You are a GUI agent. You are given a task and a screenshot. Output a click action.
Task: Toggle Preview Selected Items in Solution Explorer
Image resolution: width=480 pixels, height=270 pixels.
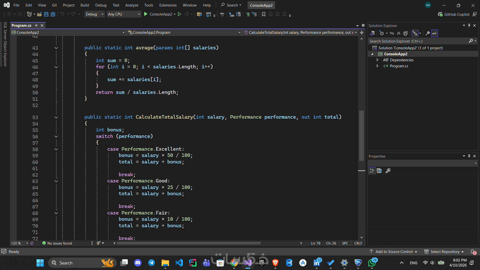click(435, 33)
